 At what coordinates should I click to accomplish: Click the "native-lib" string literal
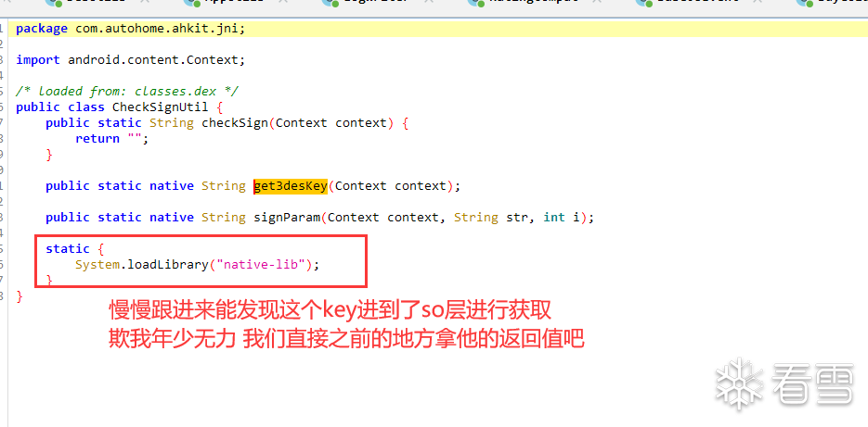[261, 265]
